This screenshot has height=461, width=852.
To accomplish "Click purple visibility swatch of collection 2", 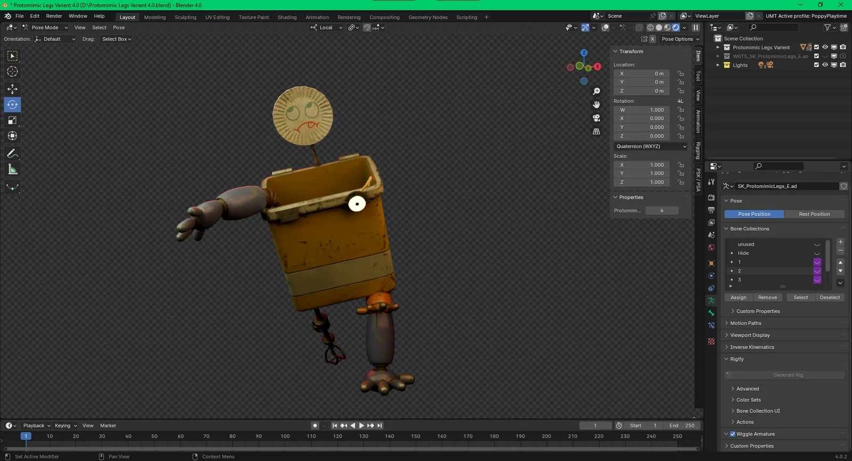I will 817,271.
